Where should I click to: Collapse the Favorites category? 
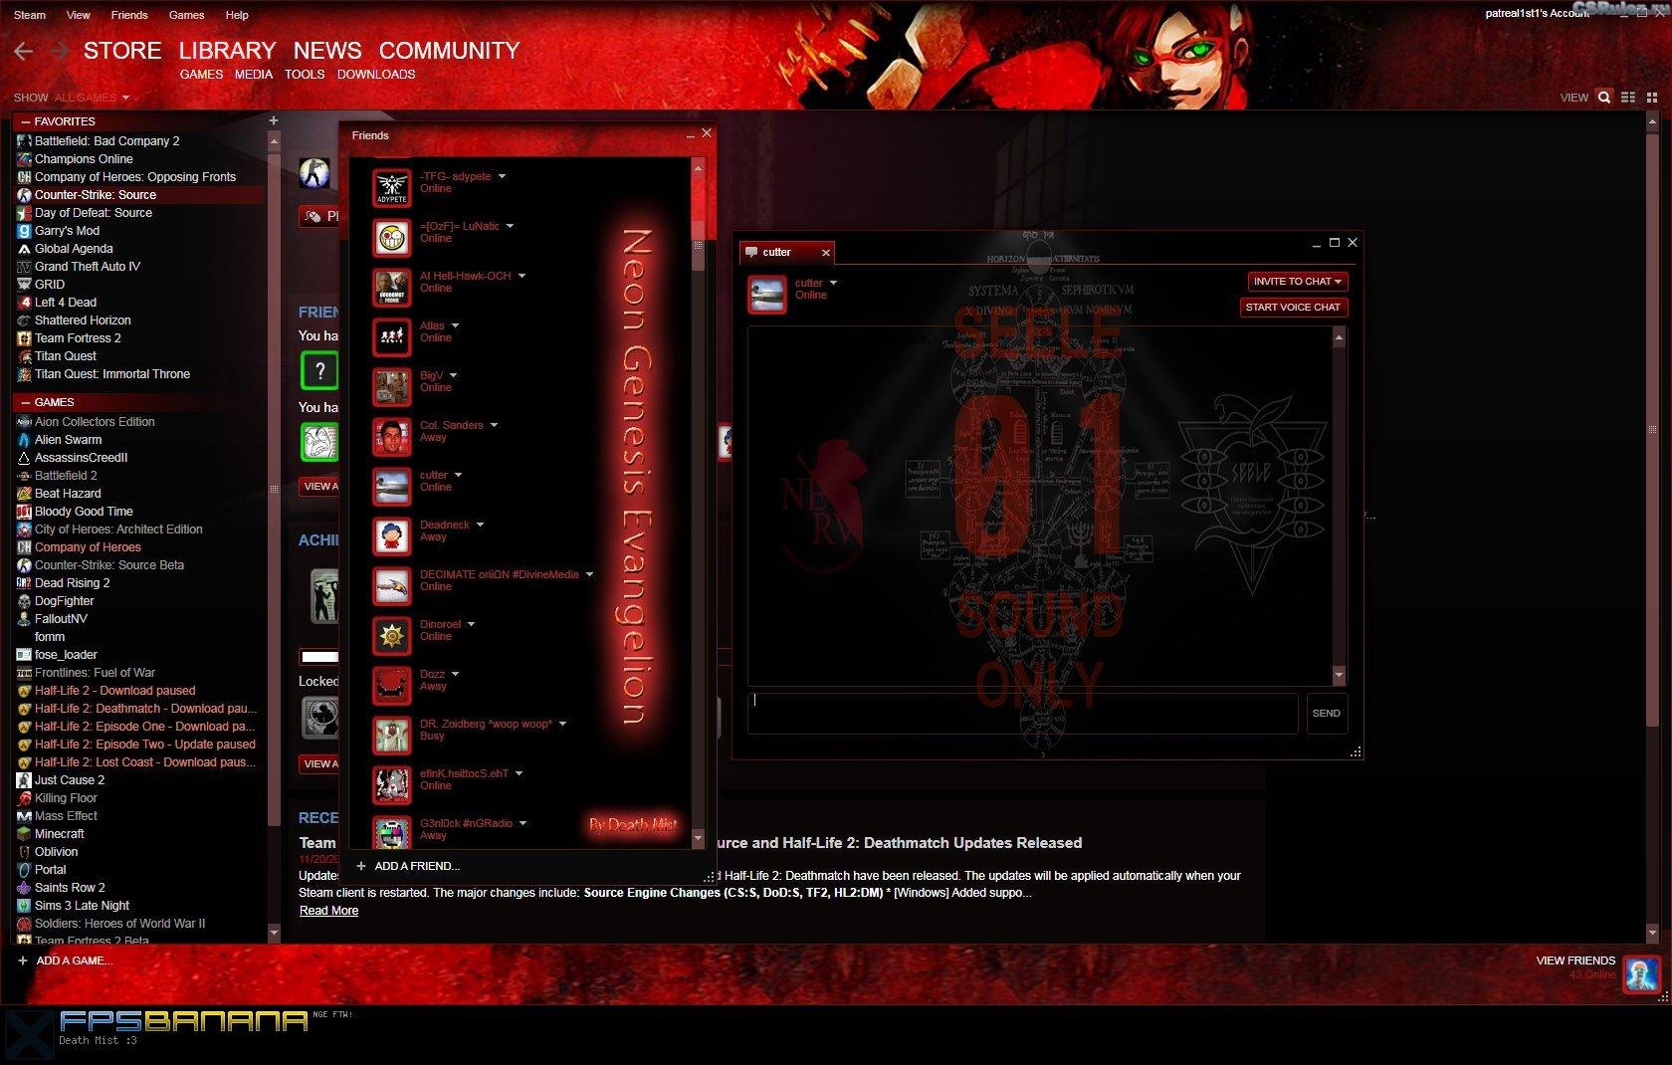pos(25,121)
